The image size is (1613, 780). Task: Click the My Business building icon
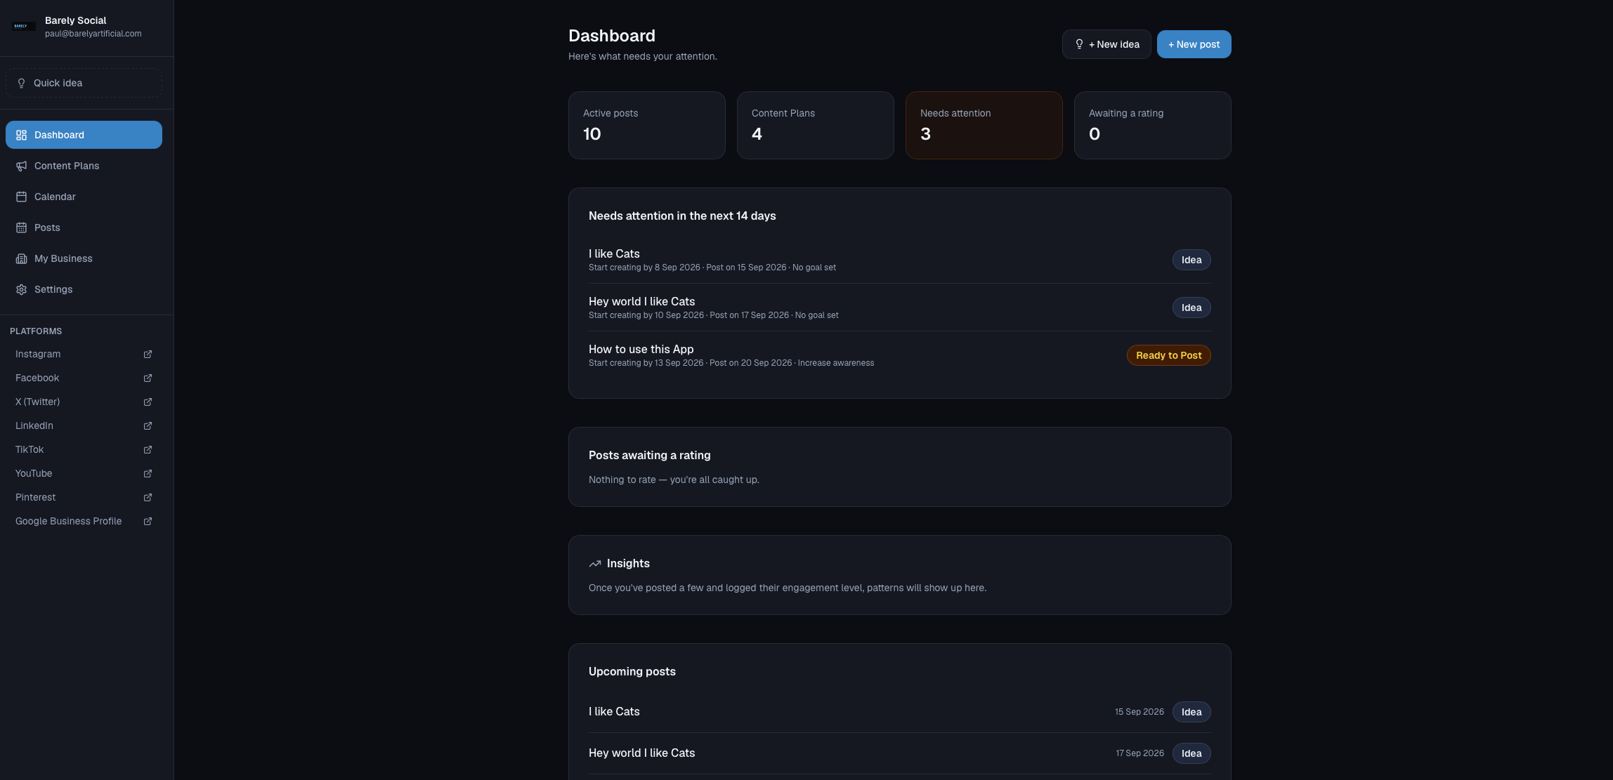22,258
